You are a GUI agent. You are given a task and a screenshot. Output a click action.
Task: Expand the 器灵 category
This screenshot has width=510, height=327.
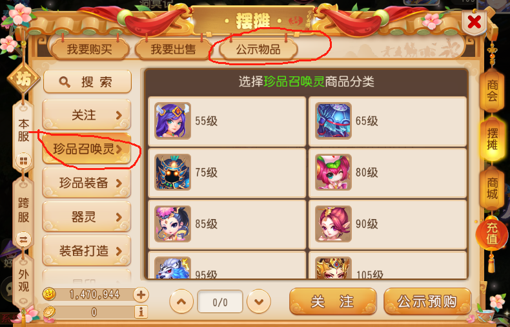pos(87,216)
